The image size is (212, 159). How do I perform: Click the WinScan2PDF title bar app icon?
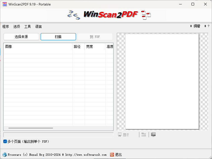5,4
